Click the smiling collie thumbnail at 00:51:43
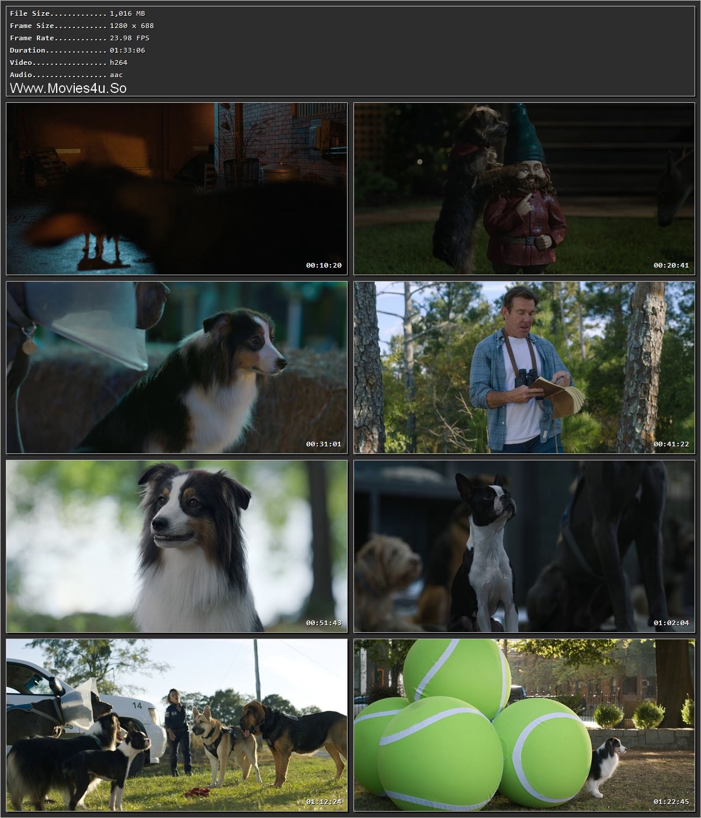 [x=175, y=546]
